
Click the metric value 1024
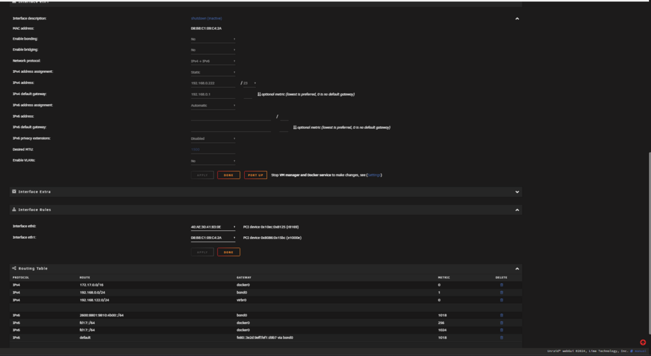click(x=442, y=330)
